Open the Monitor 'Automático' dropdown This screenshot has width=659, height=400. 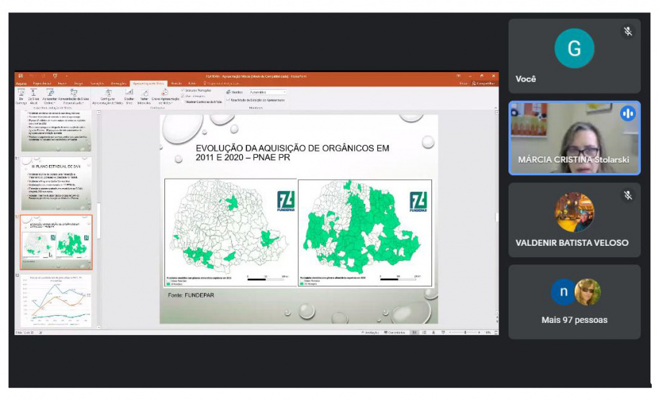point(266,92)
